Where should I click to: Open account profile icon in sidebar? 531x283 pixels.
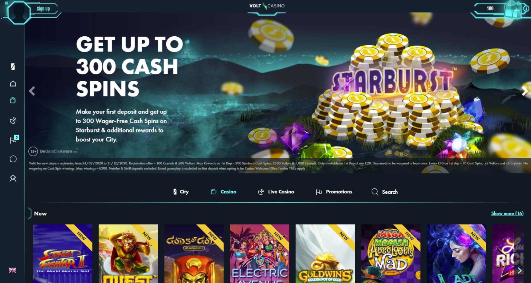click(13, 179)
